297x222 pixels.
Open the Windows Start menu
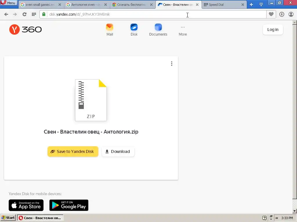pos(8,218)
